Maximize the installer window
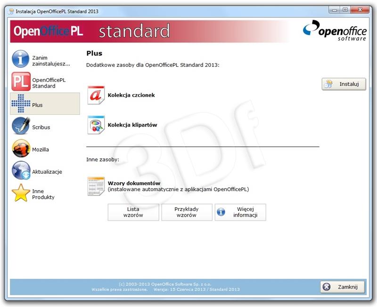377x307 pixels. tap(345, 10)
